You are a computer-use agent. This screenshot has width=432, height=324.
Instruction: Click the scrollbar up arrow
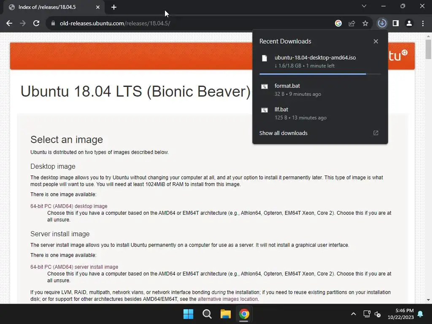coord(428,36)
